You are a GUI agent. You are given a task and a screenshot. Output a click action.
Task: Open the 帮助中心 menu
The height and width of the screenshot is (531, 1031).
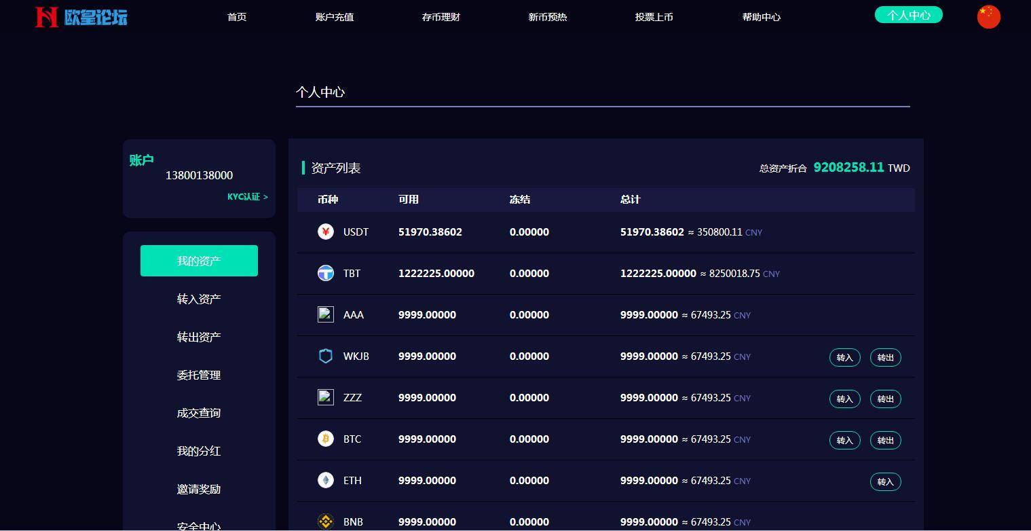tap(762, 17)
